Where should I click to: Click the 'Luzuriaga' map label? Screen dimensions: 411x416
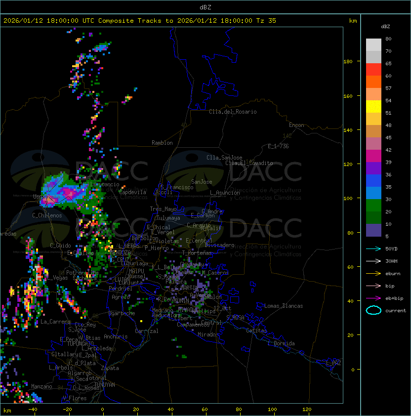tap(134, 263)
